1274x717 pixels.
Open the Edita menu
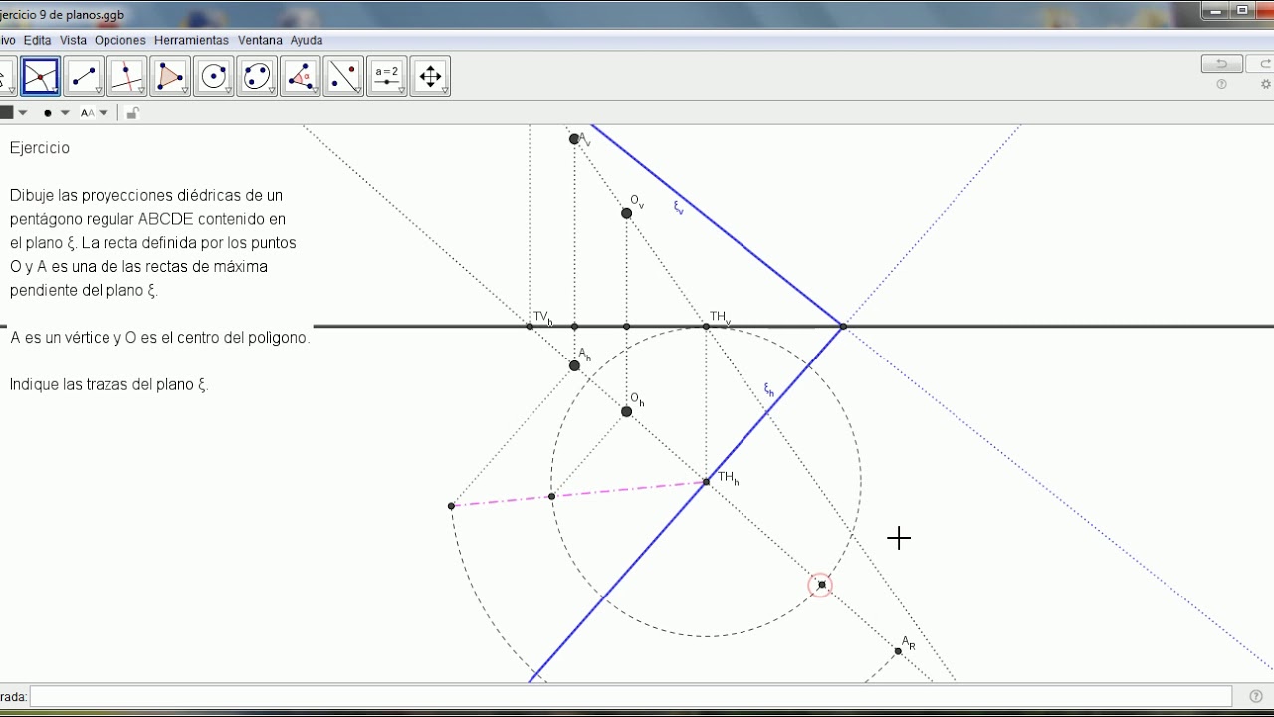tap(37, 41)
